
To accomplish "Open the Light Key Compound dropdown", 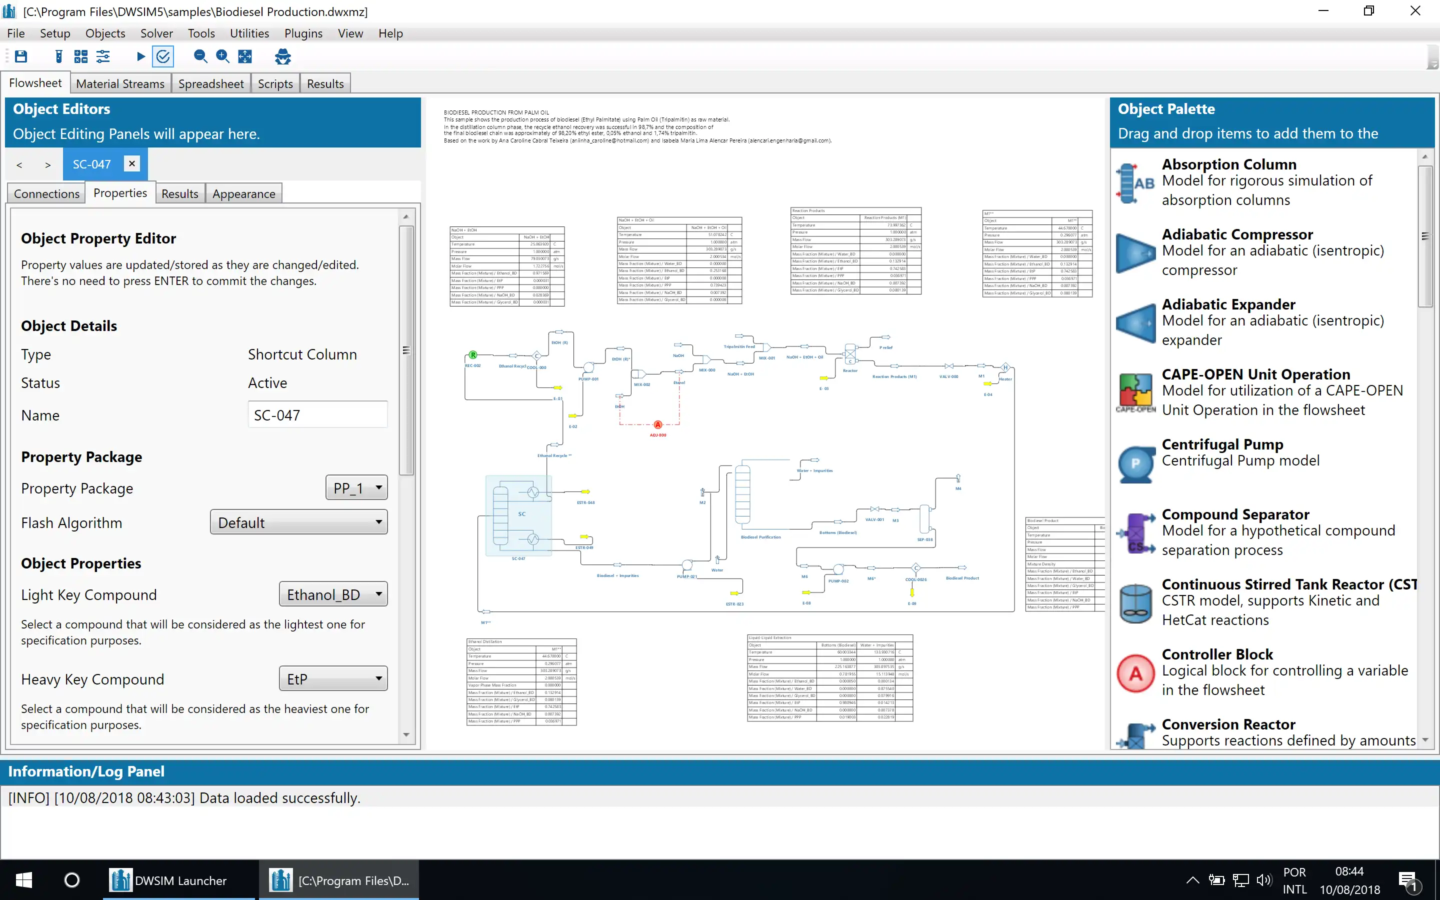I will [x=377, y=594].
